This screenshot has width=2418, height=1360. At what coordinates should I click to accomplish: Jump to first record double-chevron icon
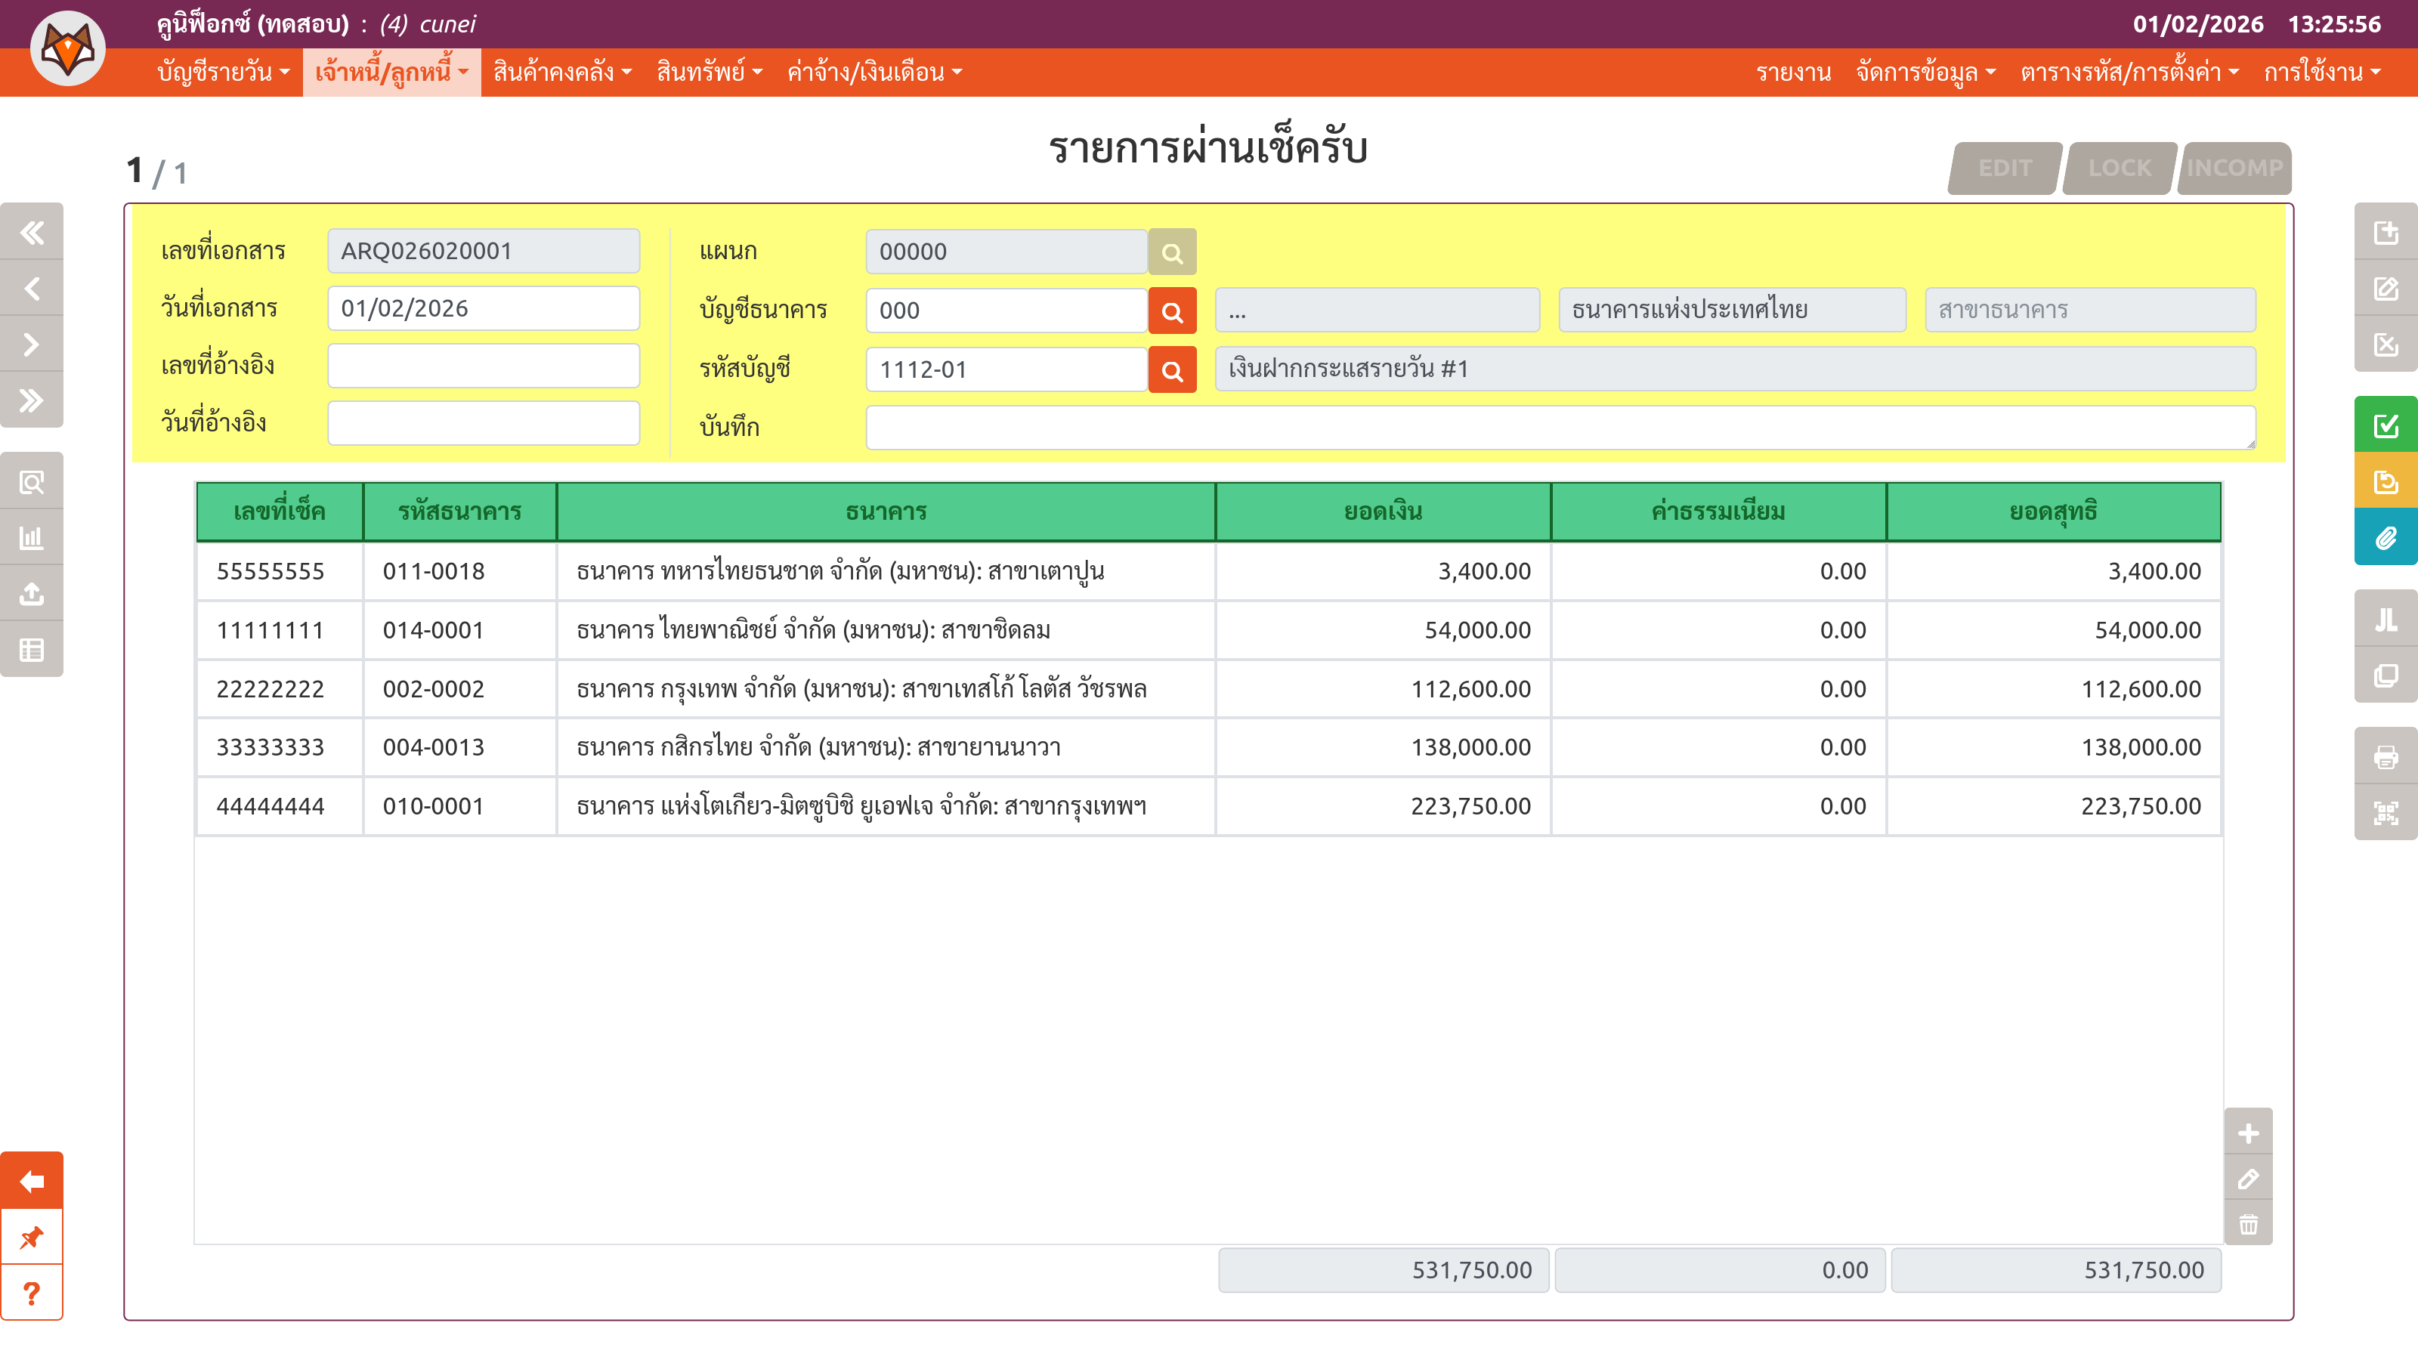(32, 232)
